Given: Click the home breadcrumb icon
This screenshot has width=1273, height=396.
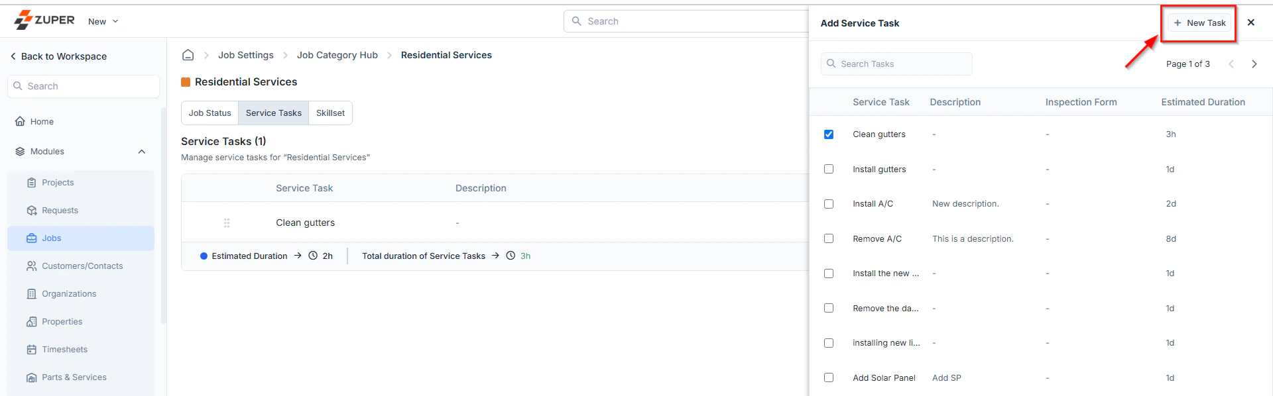Looking at the screenshot, I should (x=188, y=55).
